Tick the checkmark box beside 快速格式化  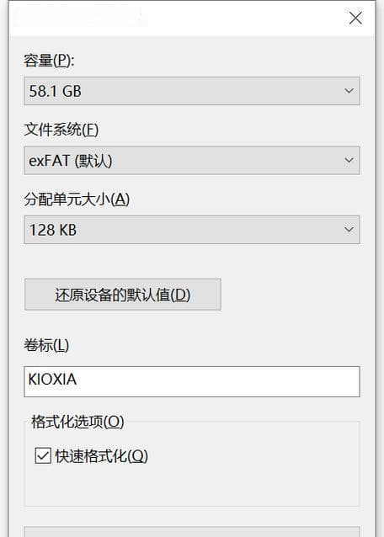point(43,456)
